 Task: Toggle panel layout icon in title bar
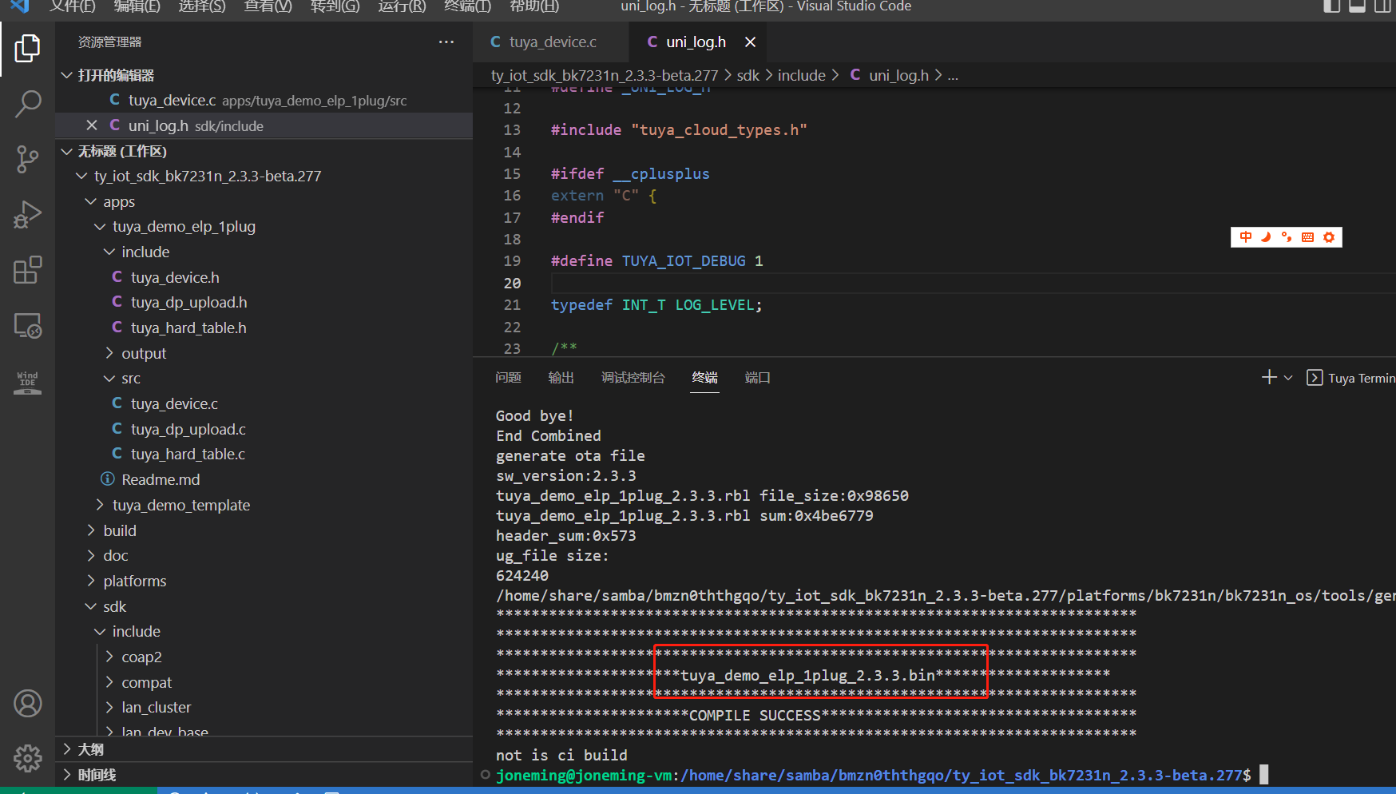(1357, 6)
